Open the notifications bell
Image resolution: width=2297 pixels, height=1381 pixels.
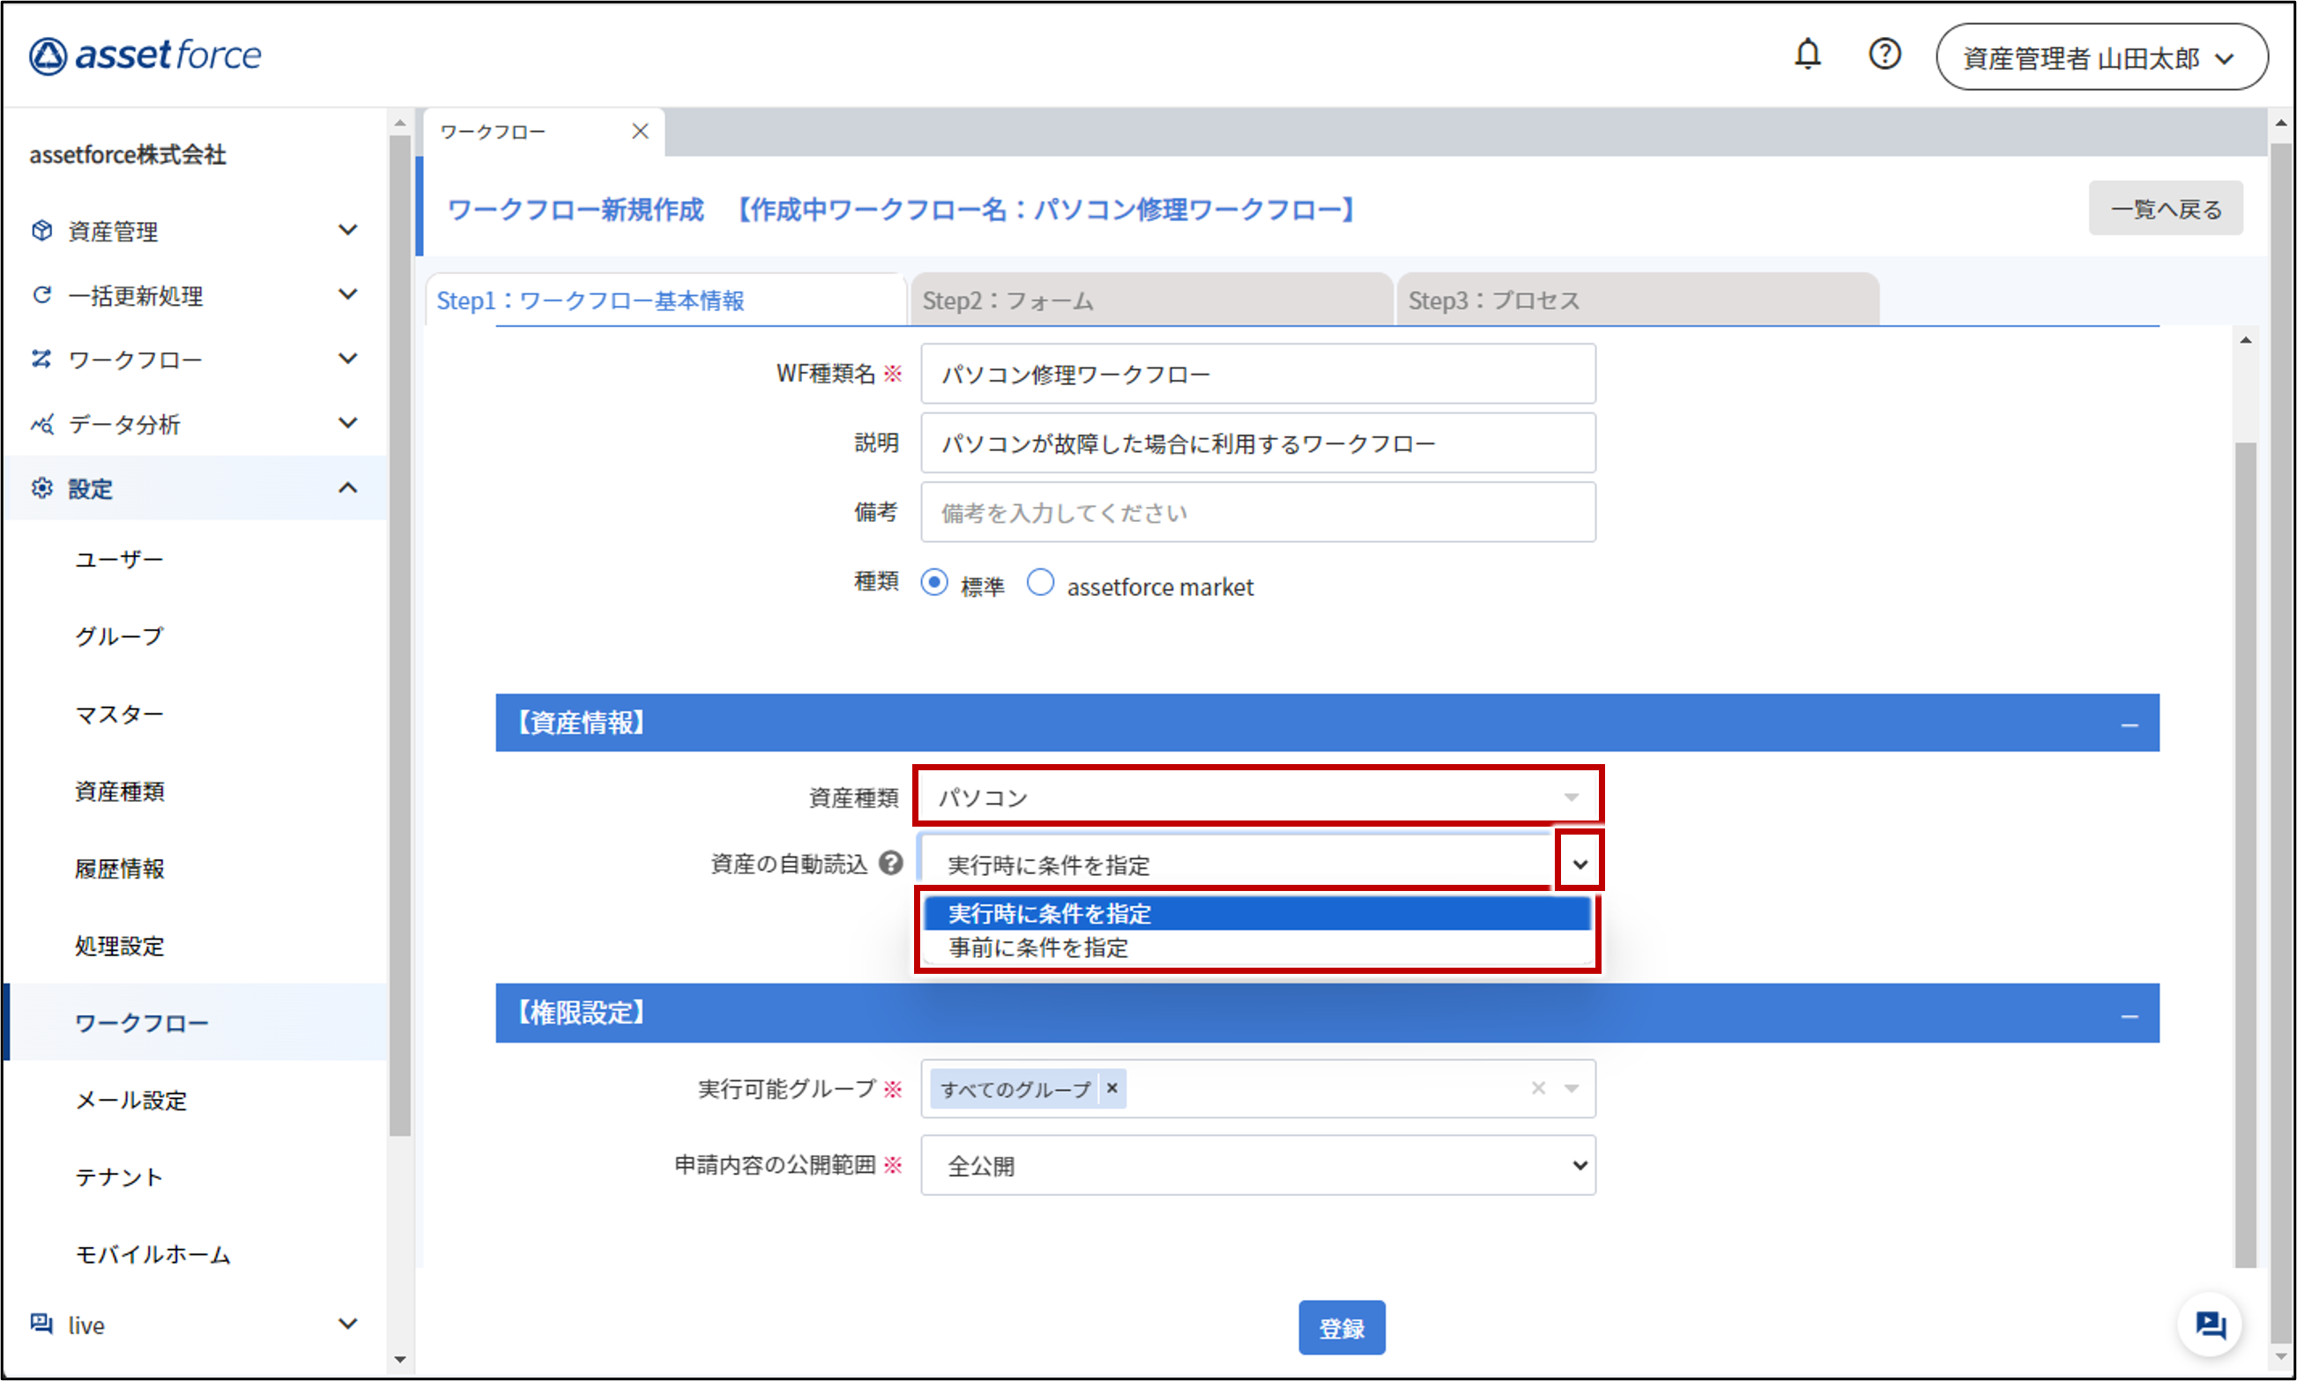(x=1808, y=54)
